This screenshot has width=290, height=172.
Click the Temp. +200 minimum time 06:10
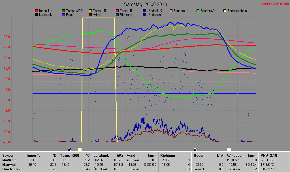click(66, 160)
